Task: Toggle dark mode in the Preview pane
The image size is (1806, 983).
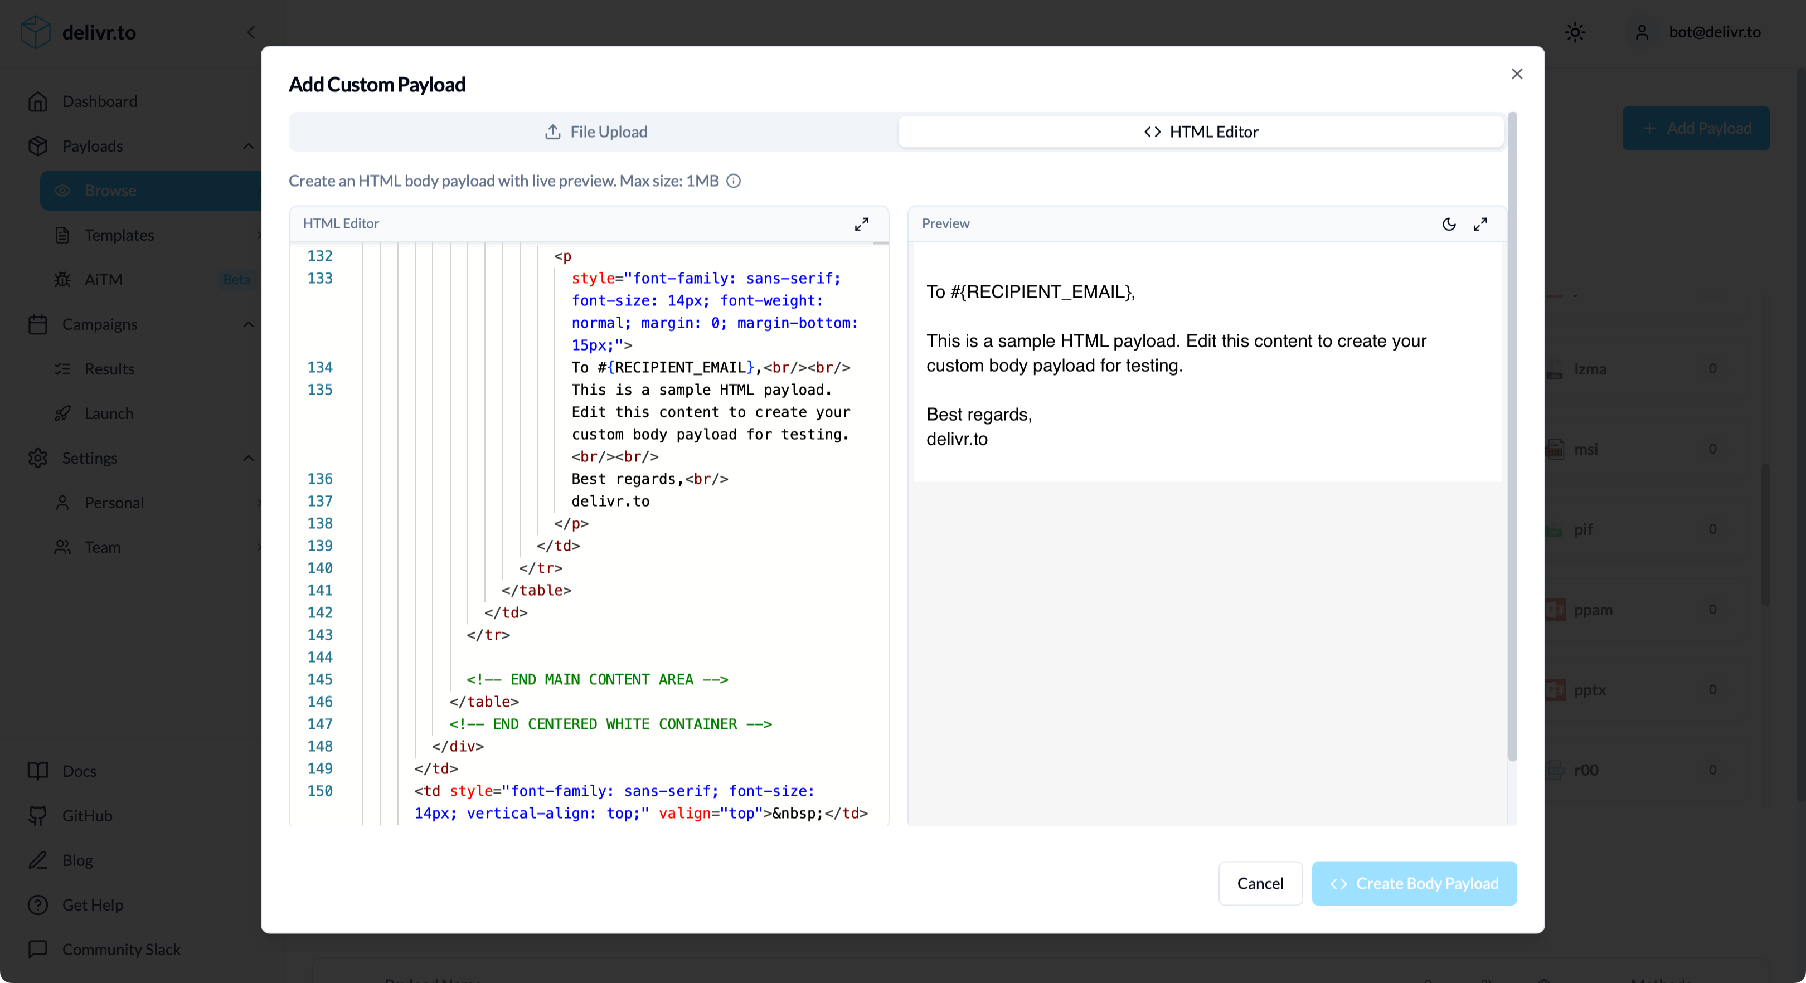Action: (1449, 223)
